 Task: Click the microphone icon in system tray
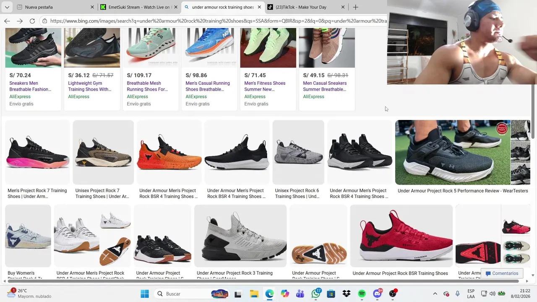(458, 294)
